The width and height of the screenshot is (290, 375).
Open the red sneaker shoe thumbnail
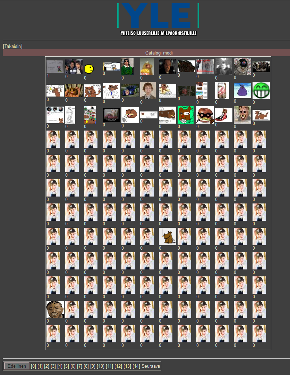[x=223, y=115]
